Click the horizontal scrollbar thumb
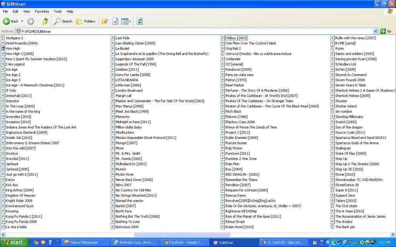The height and width of the screenshot is (247, 396). tap(182, 235)
